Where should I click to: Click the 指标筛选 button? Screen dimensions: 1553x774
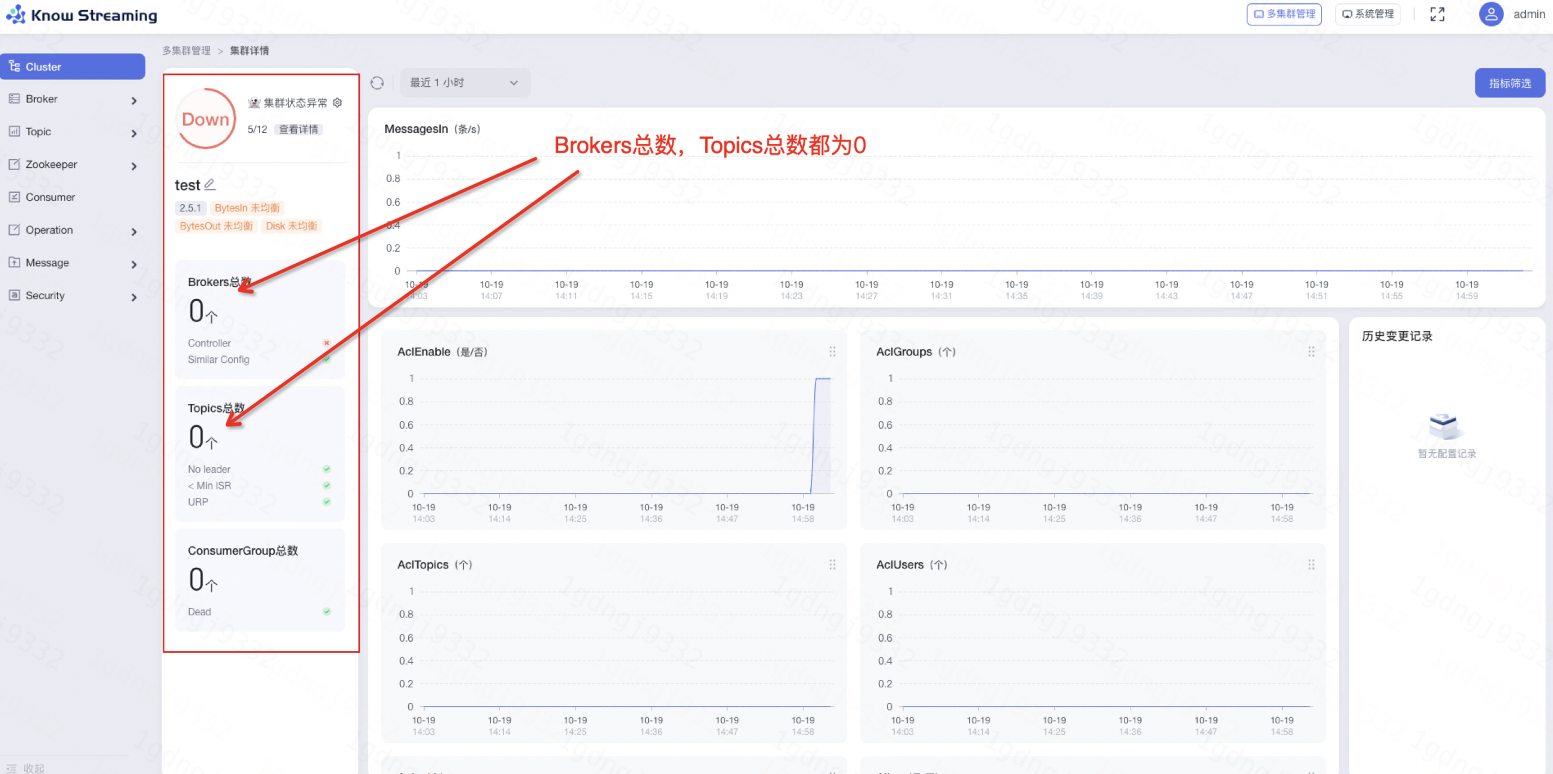1509,83
